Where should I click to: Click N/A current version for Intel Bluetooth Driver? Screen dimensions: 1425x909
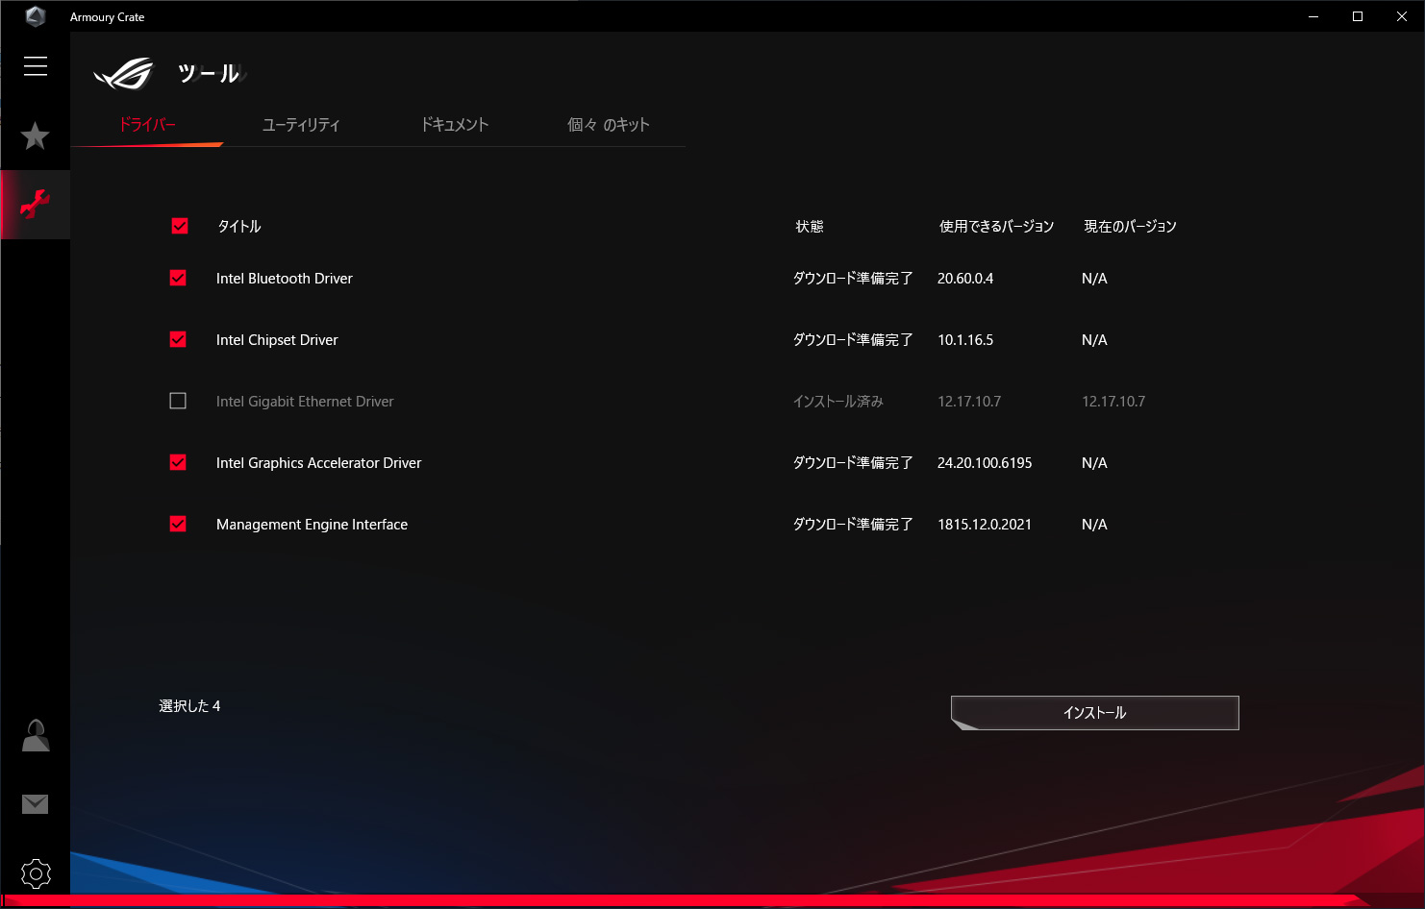tap(1094, 279)
